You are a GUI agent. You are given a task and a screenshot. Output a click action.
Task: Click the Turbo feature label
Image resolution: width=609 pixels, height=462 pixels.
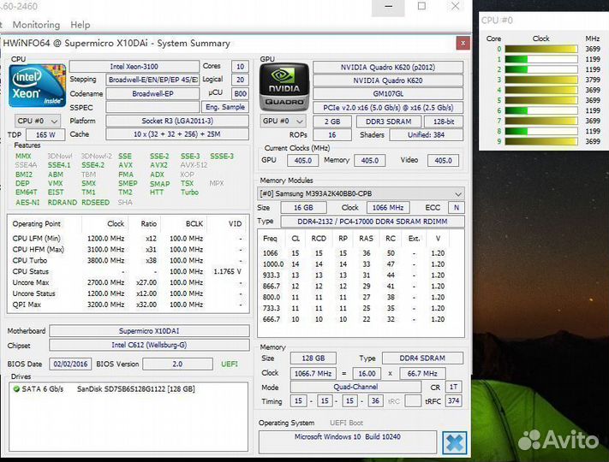(x=189, y=192)
